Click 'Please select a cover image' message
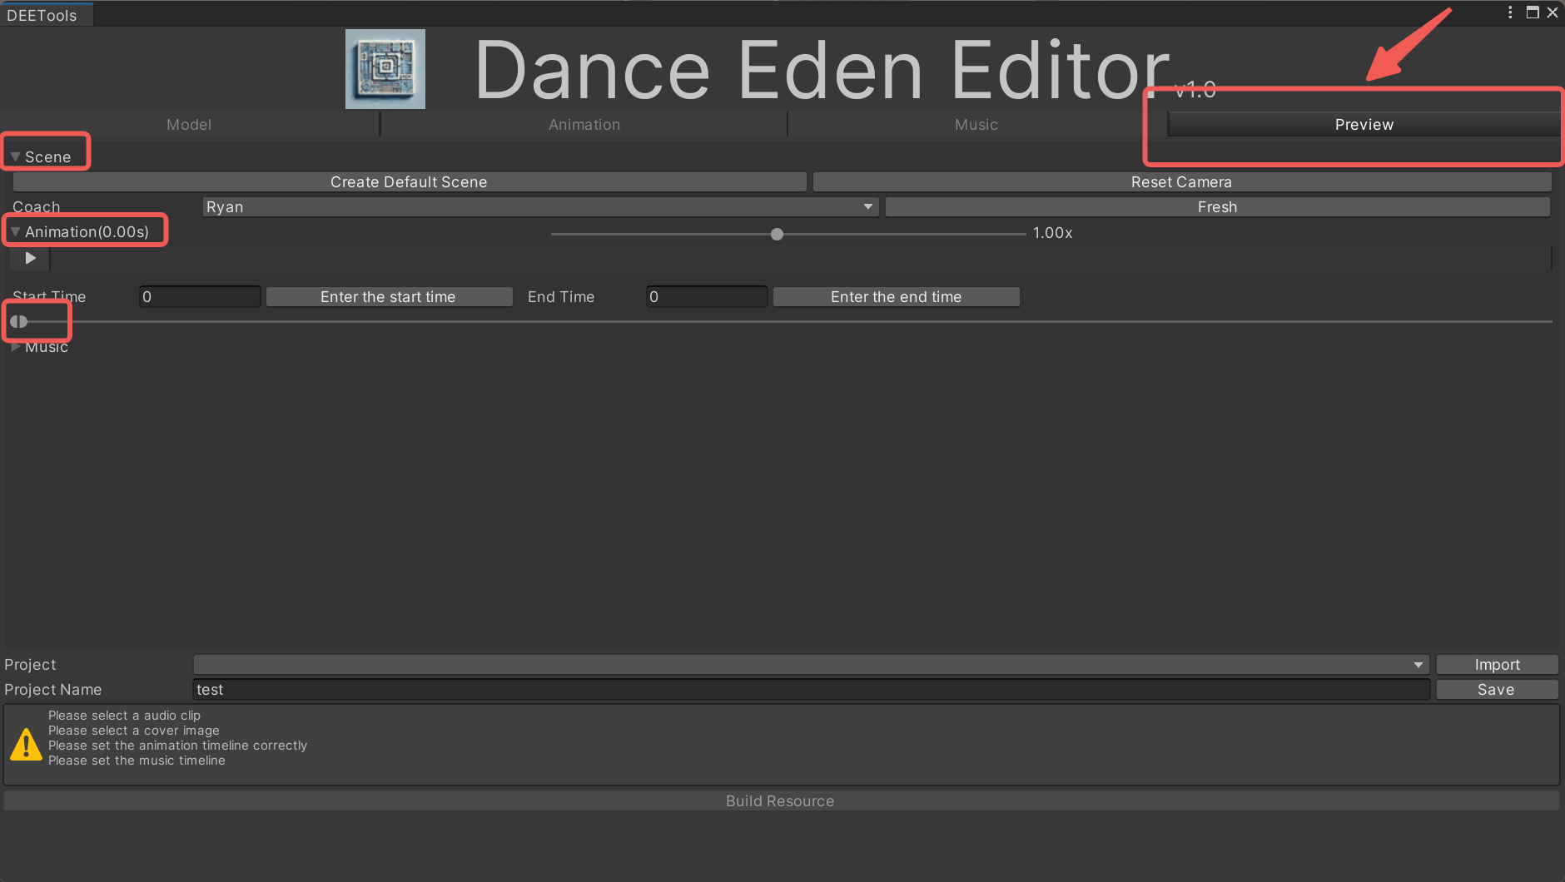 coord(134,730)
